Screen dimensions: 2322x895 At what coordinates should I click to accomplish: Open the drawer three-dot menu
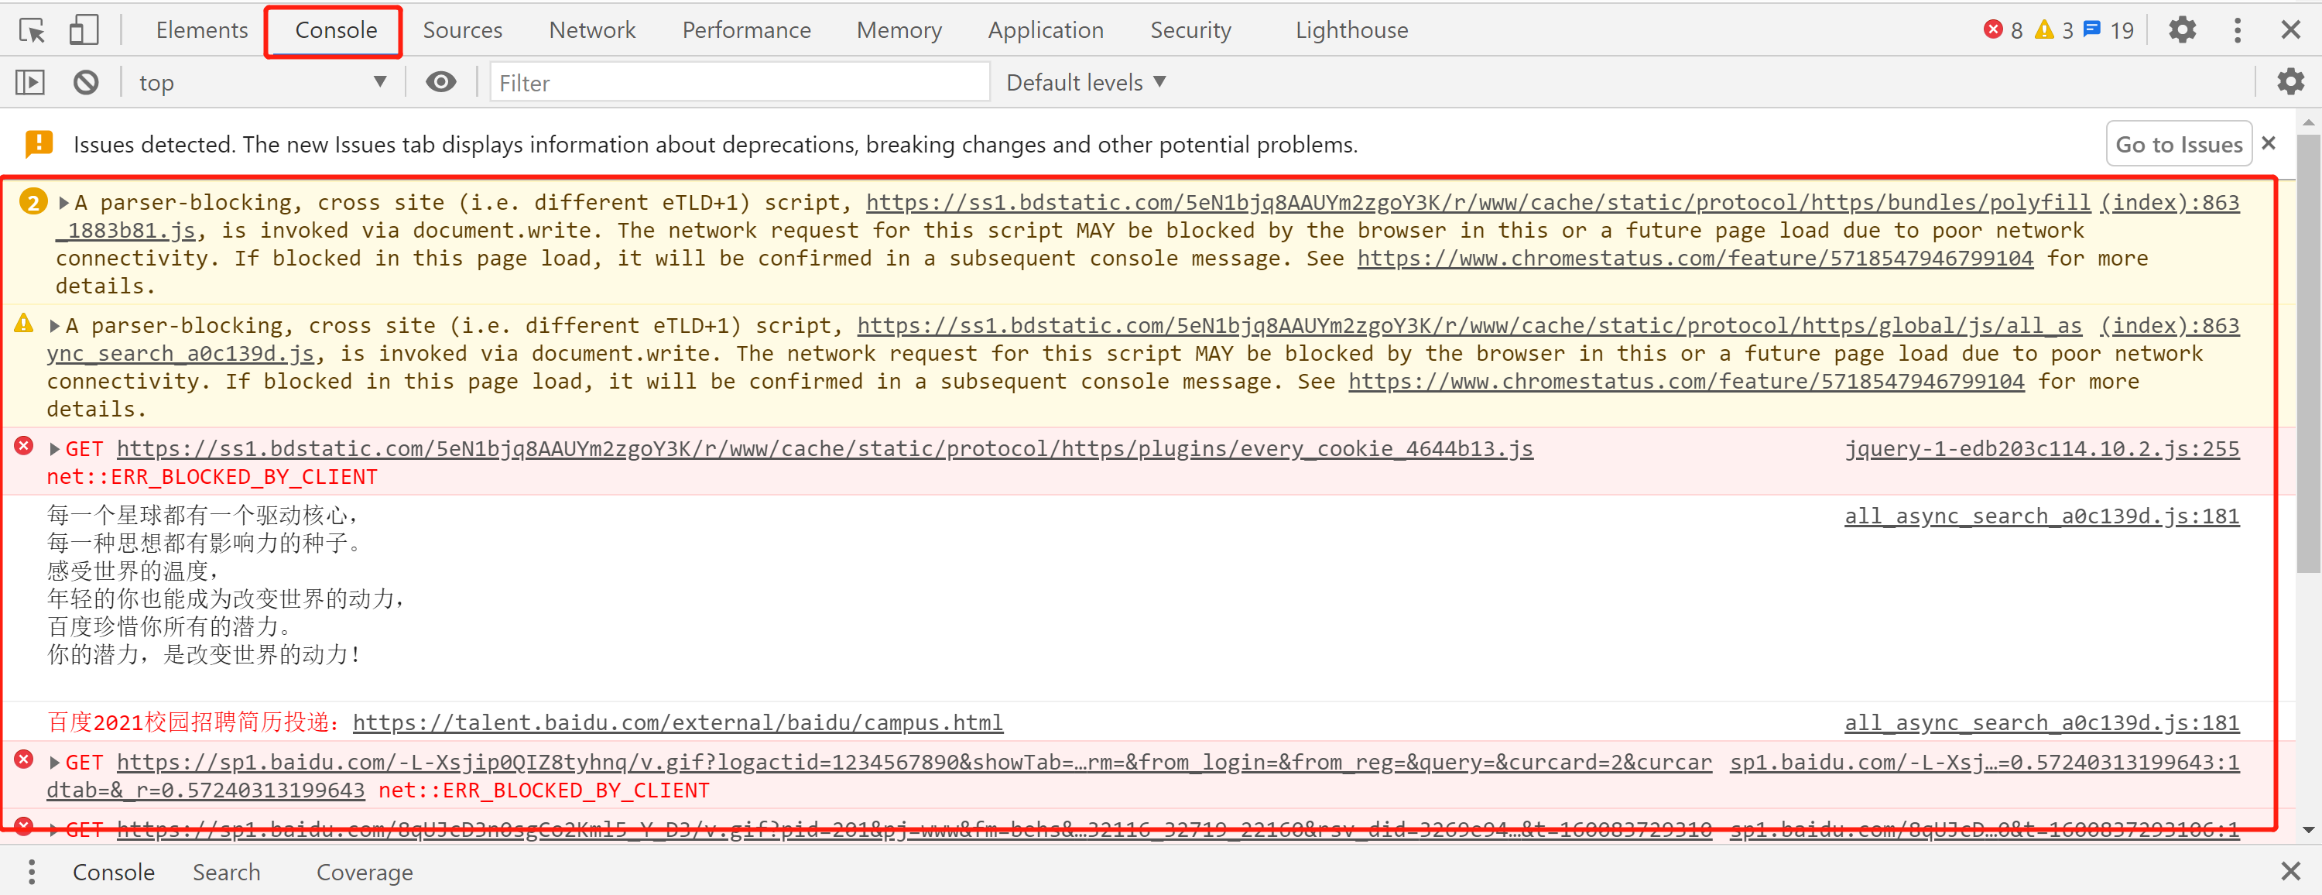32,872
